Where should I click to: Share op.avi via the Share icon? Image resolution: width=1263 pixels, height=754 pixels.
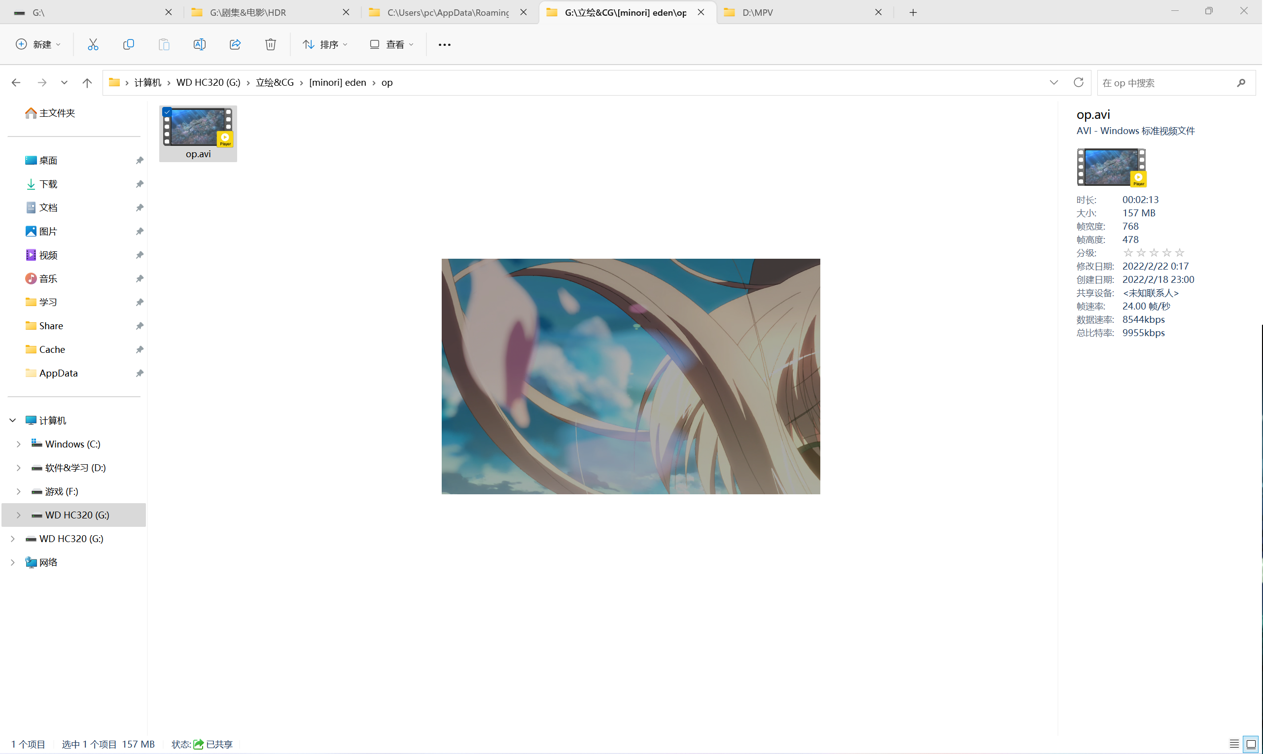[235, 44]
